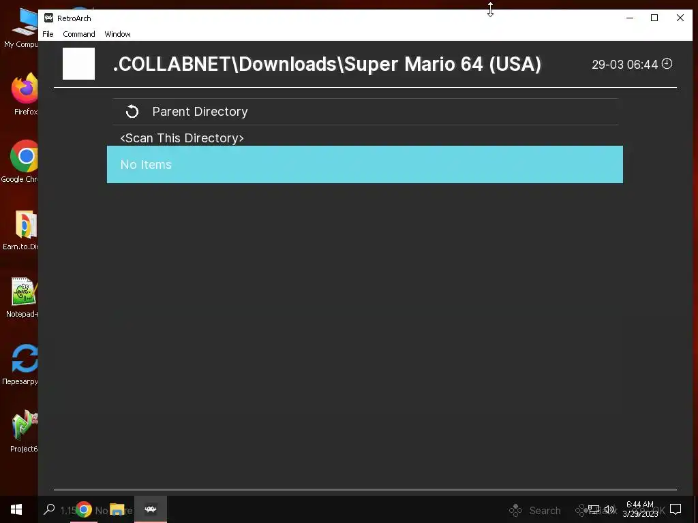The height and width of the screenshot is (523, 698).
Task: Open the Window menu
Action: [117, 34]
